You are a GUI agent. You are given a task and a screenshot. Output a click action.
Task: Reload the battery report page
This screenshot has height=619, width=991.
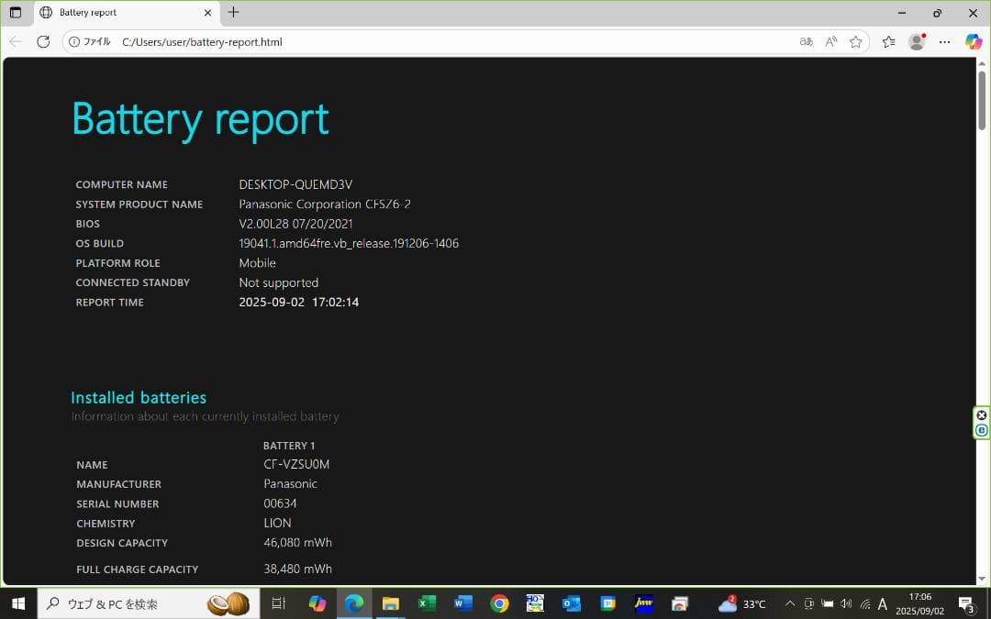[x=44, y=41]
